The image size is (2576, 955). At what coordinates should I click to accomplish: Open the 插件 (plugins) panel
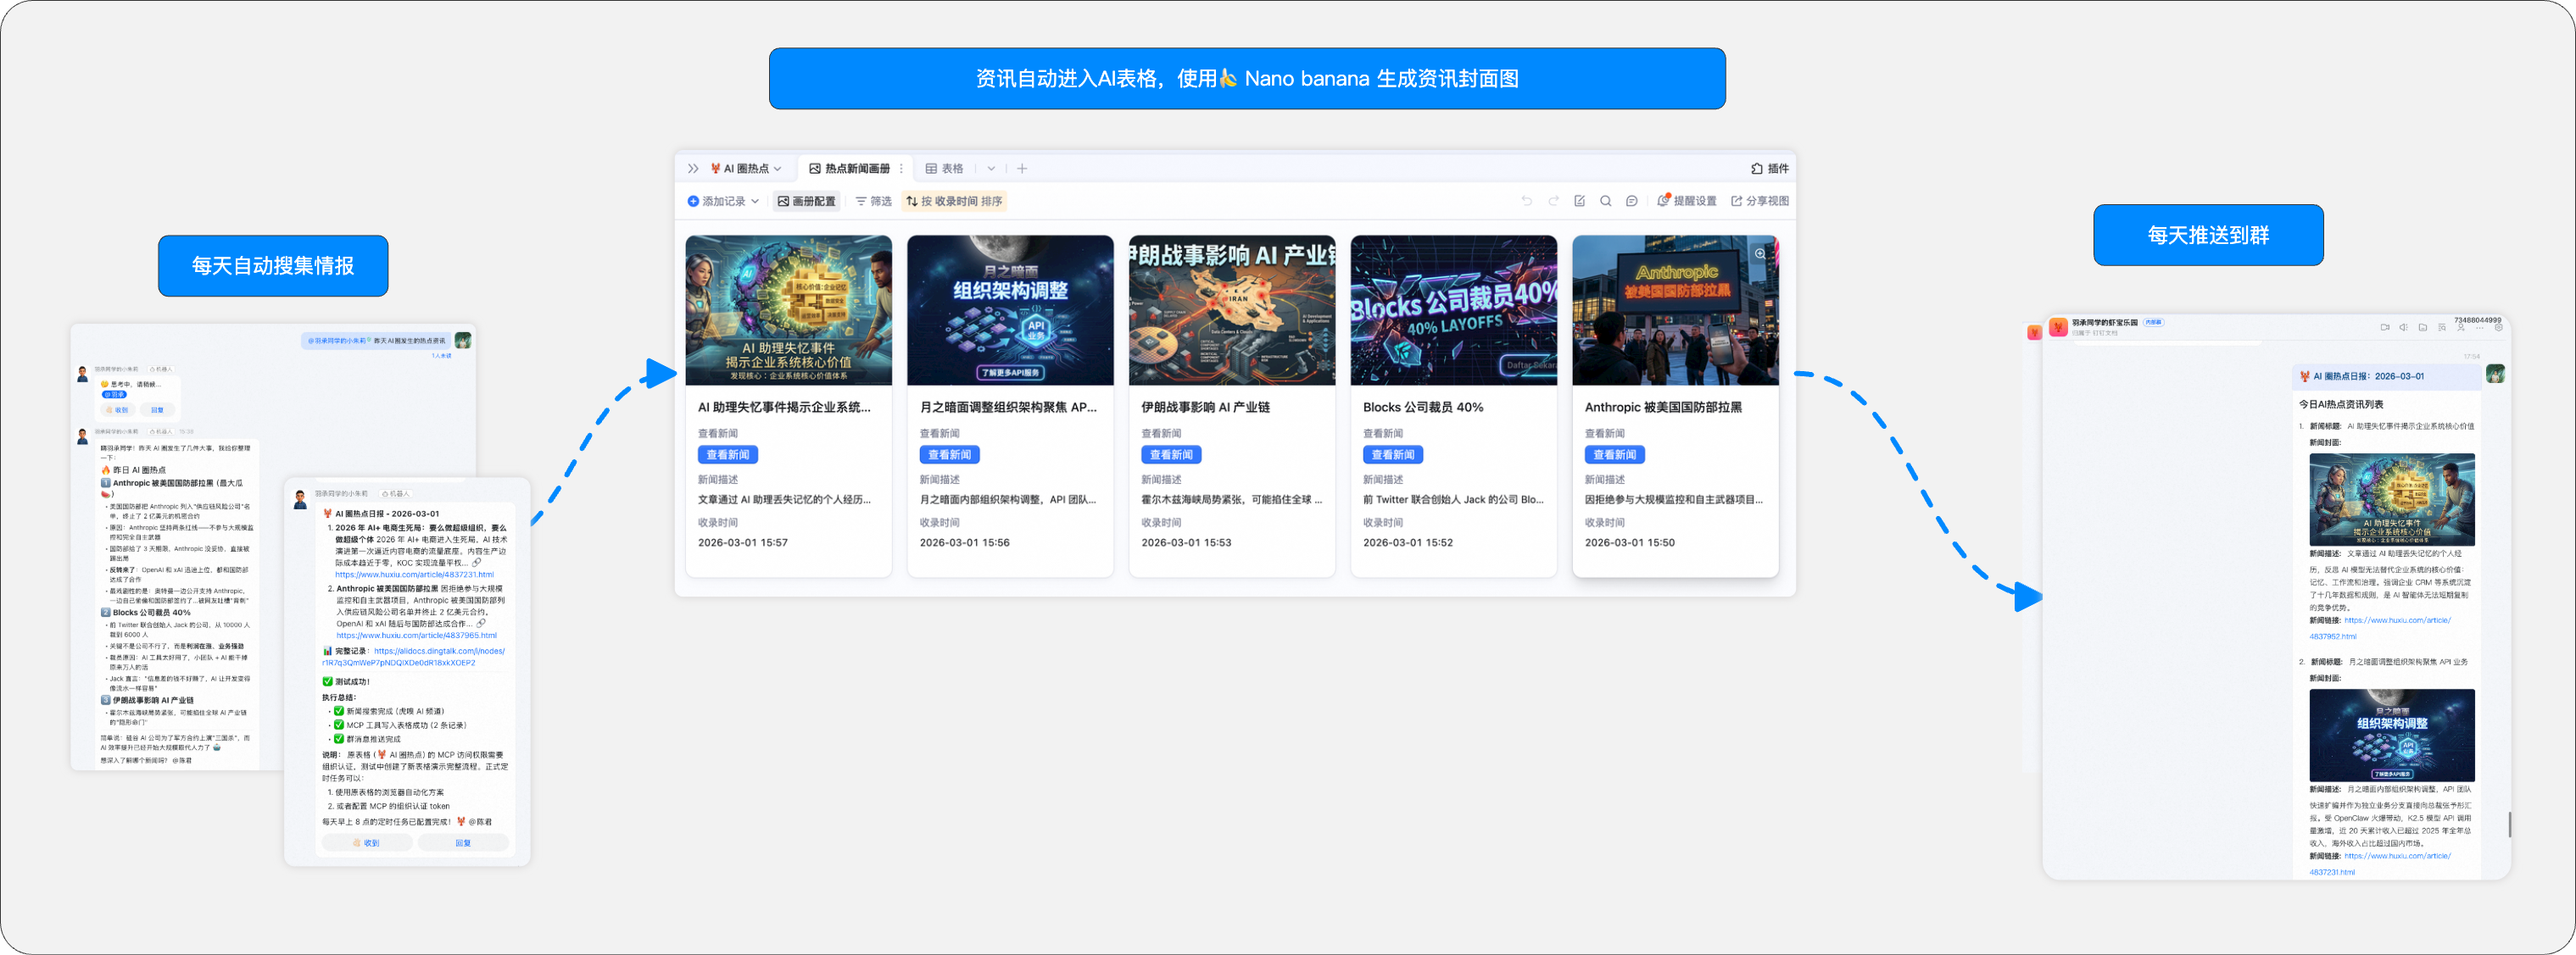1772,169
